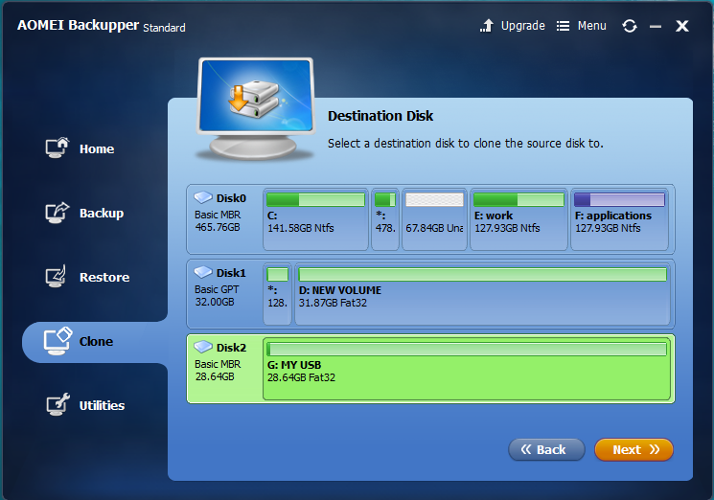714x500 pixels.
Task: Click the D: NEW VOLUME usage bar
Action: click(483, 274)
